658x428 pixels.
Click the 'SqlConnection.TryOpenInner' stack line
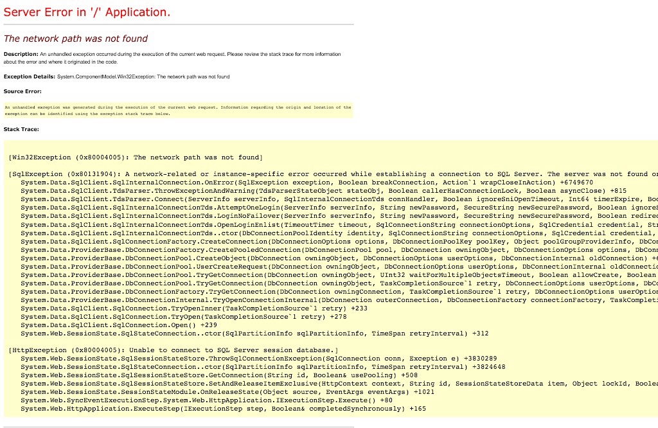[x=194, y=308]
